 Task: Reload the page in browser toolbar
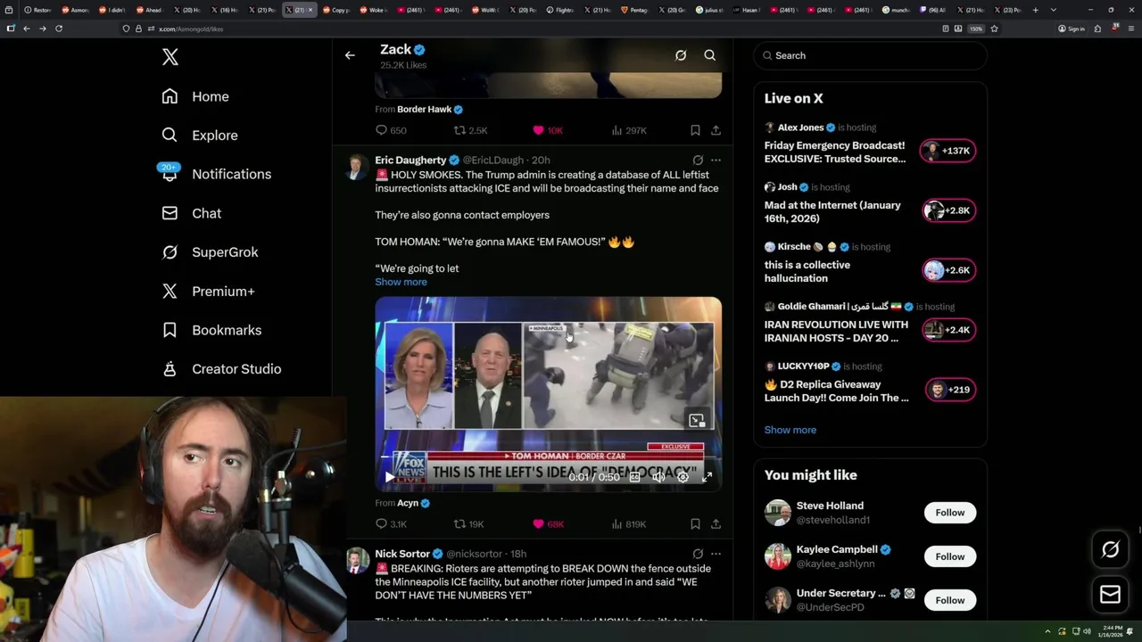pos(59,29)
